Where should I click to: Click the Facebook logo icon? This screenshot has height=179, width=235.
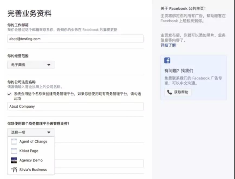pyautogui.click(x=167, y=61)
